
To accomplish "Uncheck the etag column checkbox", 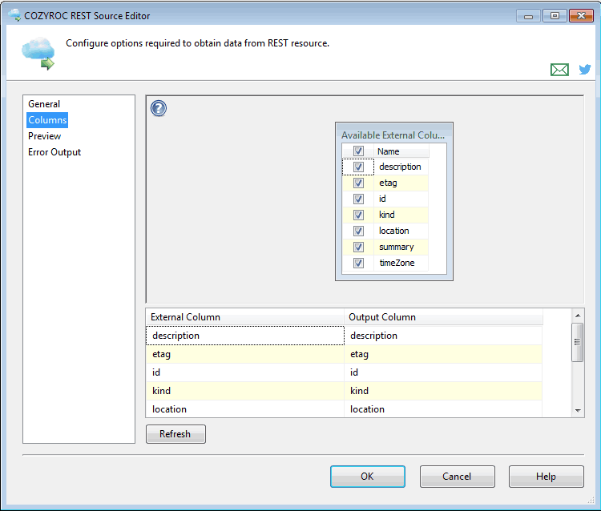I will click(x=358, y=183).
